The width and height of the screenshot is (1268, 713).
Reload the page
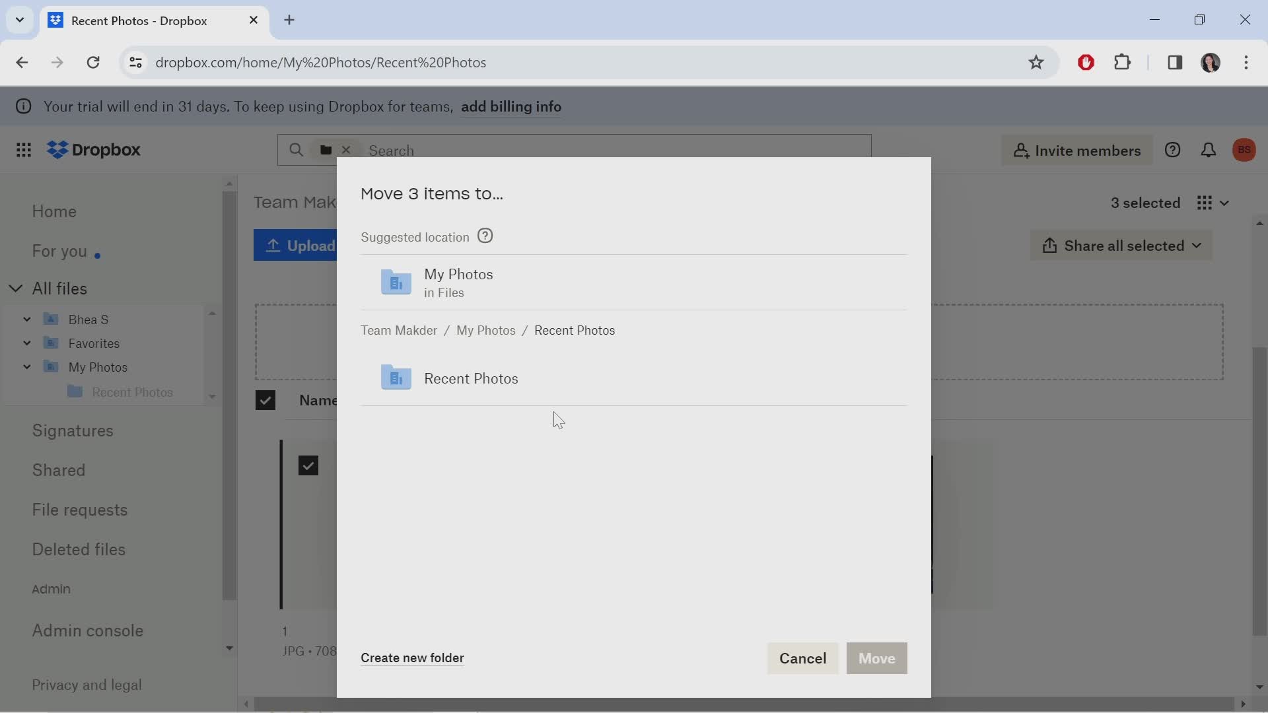[x=93, y=62]
